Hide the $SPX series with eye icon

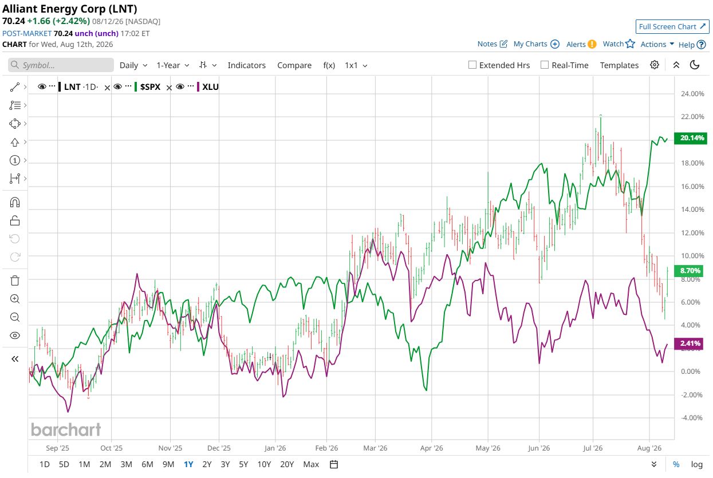[118, 87]
